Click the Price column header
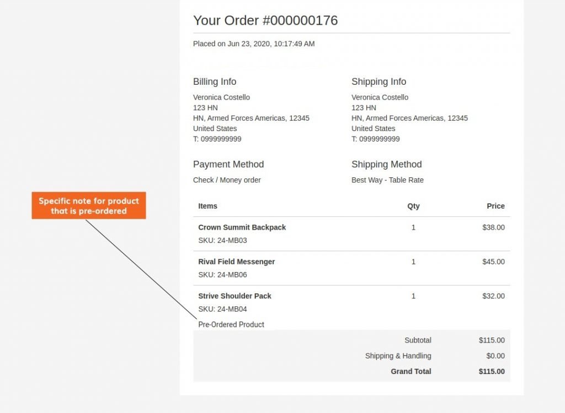The height and width of the screenshot is (413, 565). pyautogui.click(x=495, y=206)
